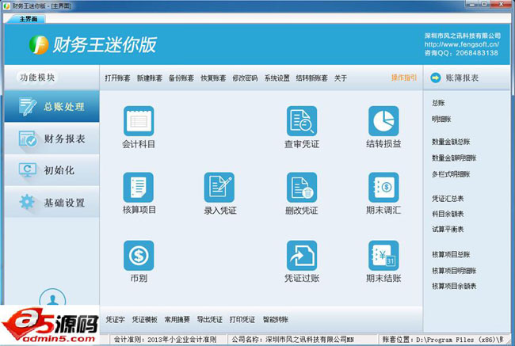The image size is (515, 346).
Task: Open the 录入凭证 icon
Action: pos(219,188)
